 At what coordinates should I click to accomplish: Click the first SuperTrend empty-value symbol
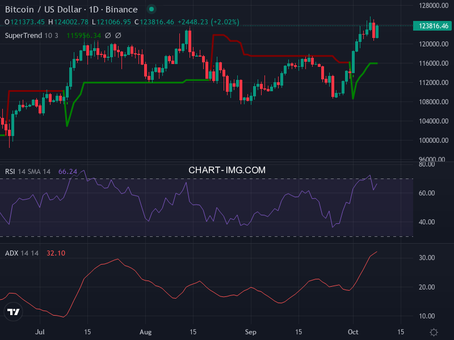click(x=108, y=35)
